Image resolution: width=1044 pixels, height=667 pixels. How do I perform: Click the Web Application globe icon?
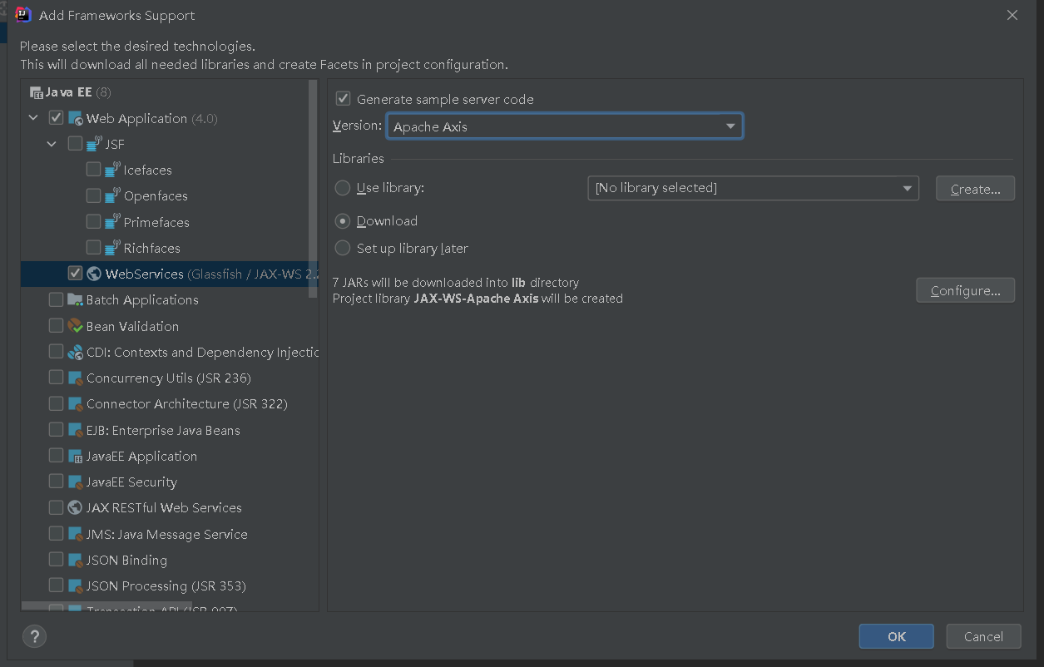point(76,118)
